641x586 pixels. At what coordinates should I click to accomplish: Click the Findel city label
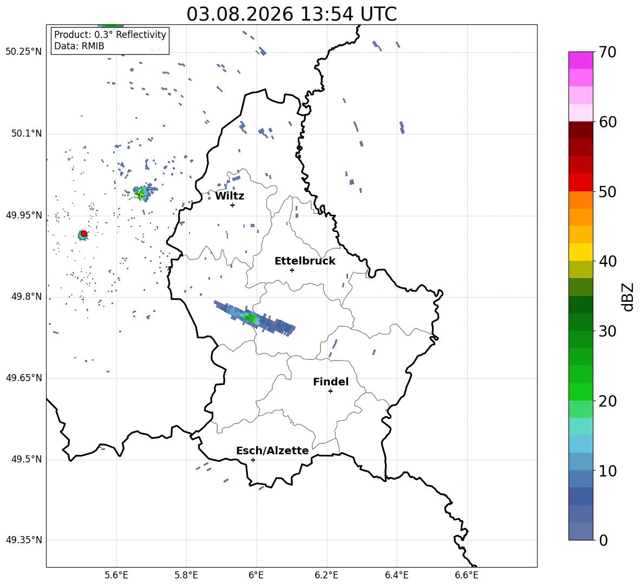331,382
